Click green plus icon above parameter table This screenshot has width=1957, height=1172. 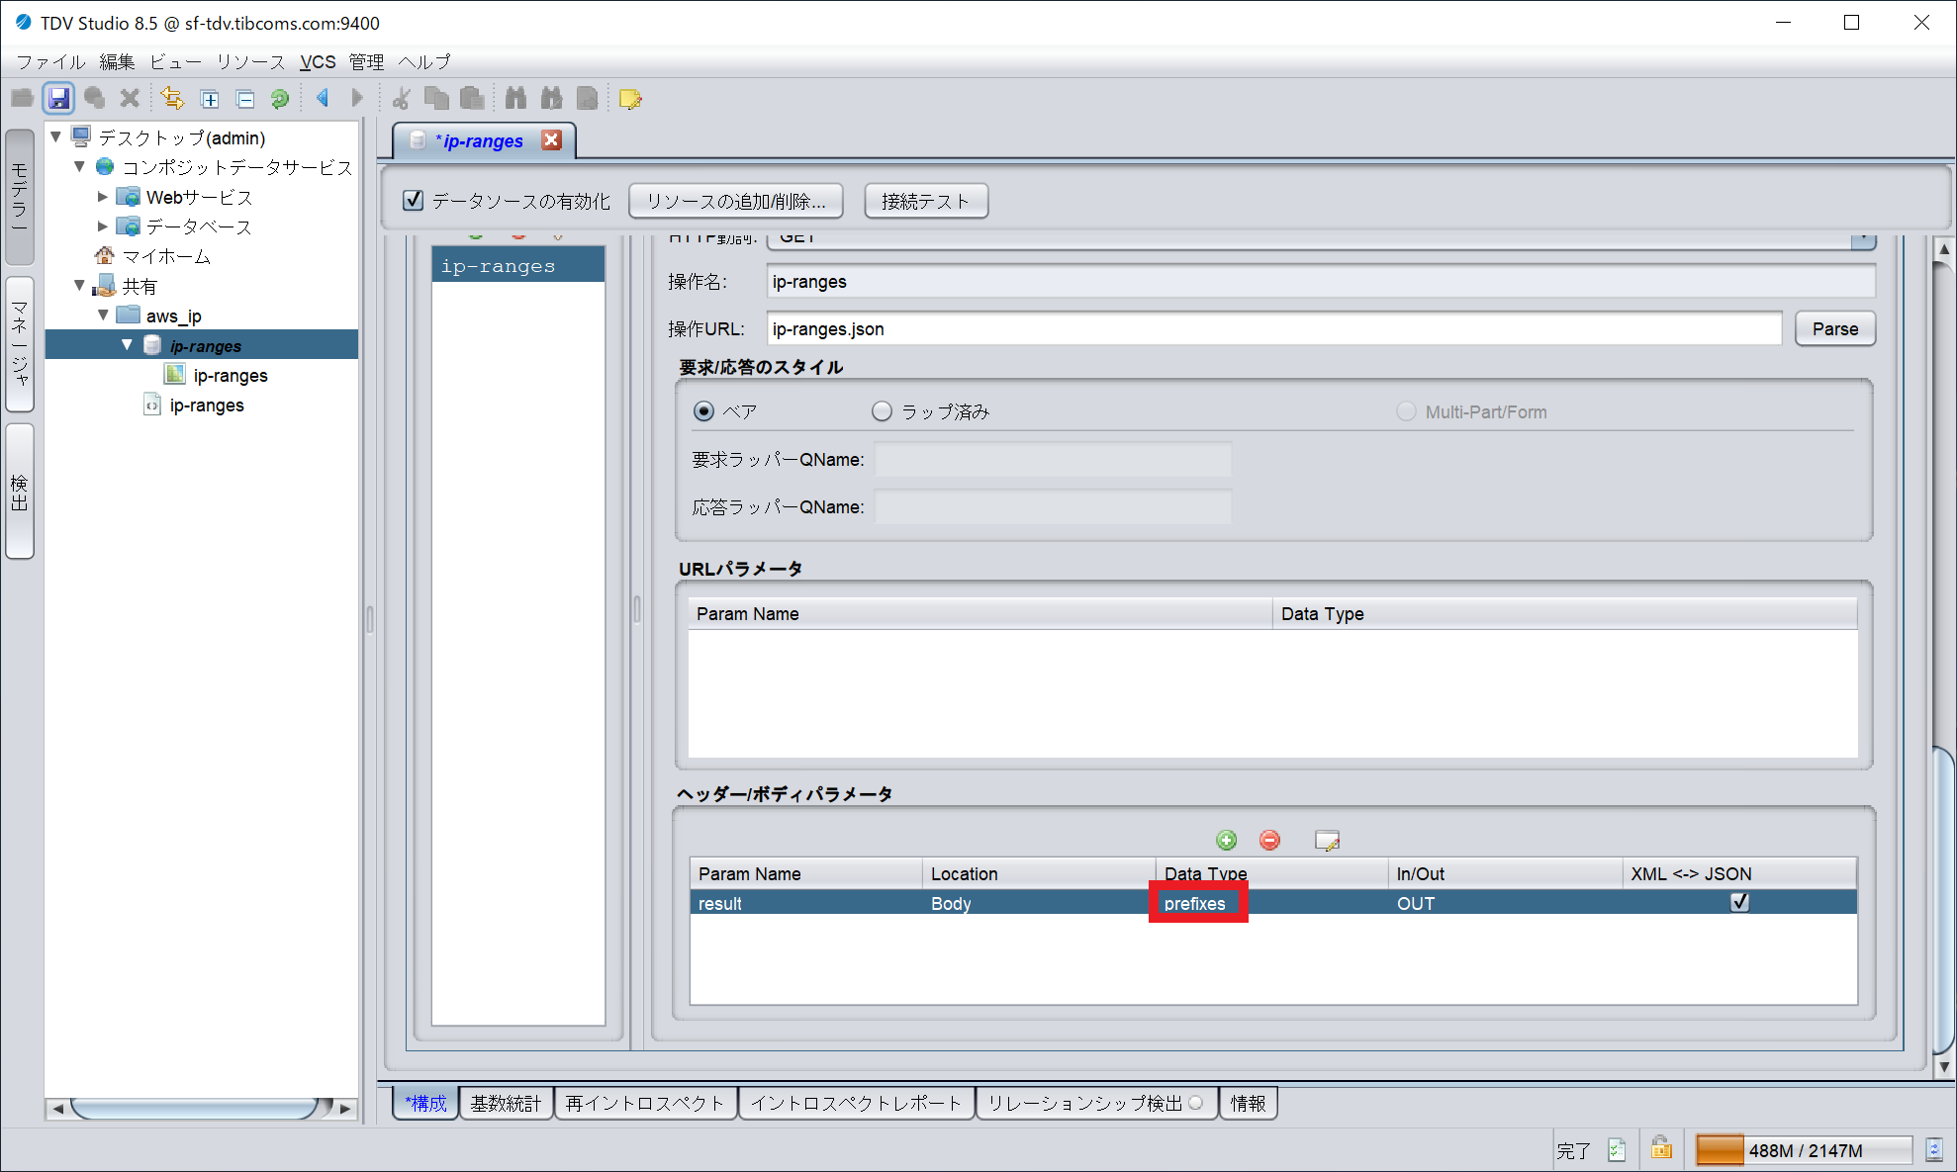(x=1227, y=840)
